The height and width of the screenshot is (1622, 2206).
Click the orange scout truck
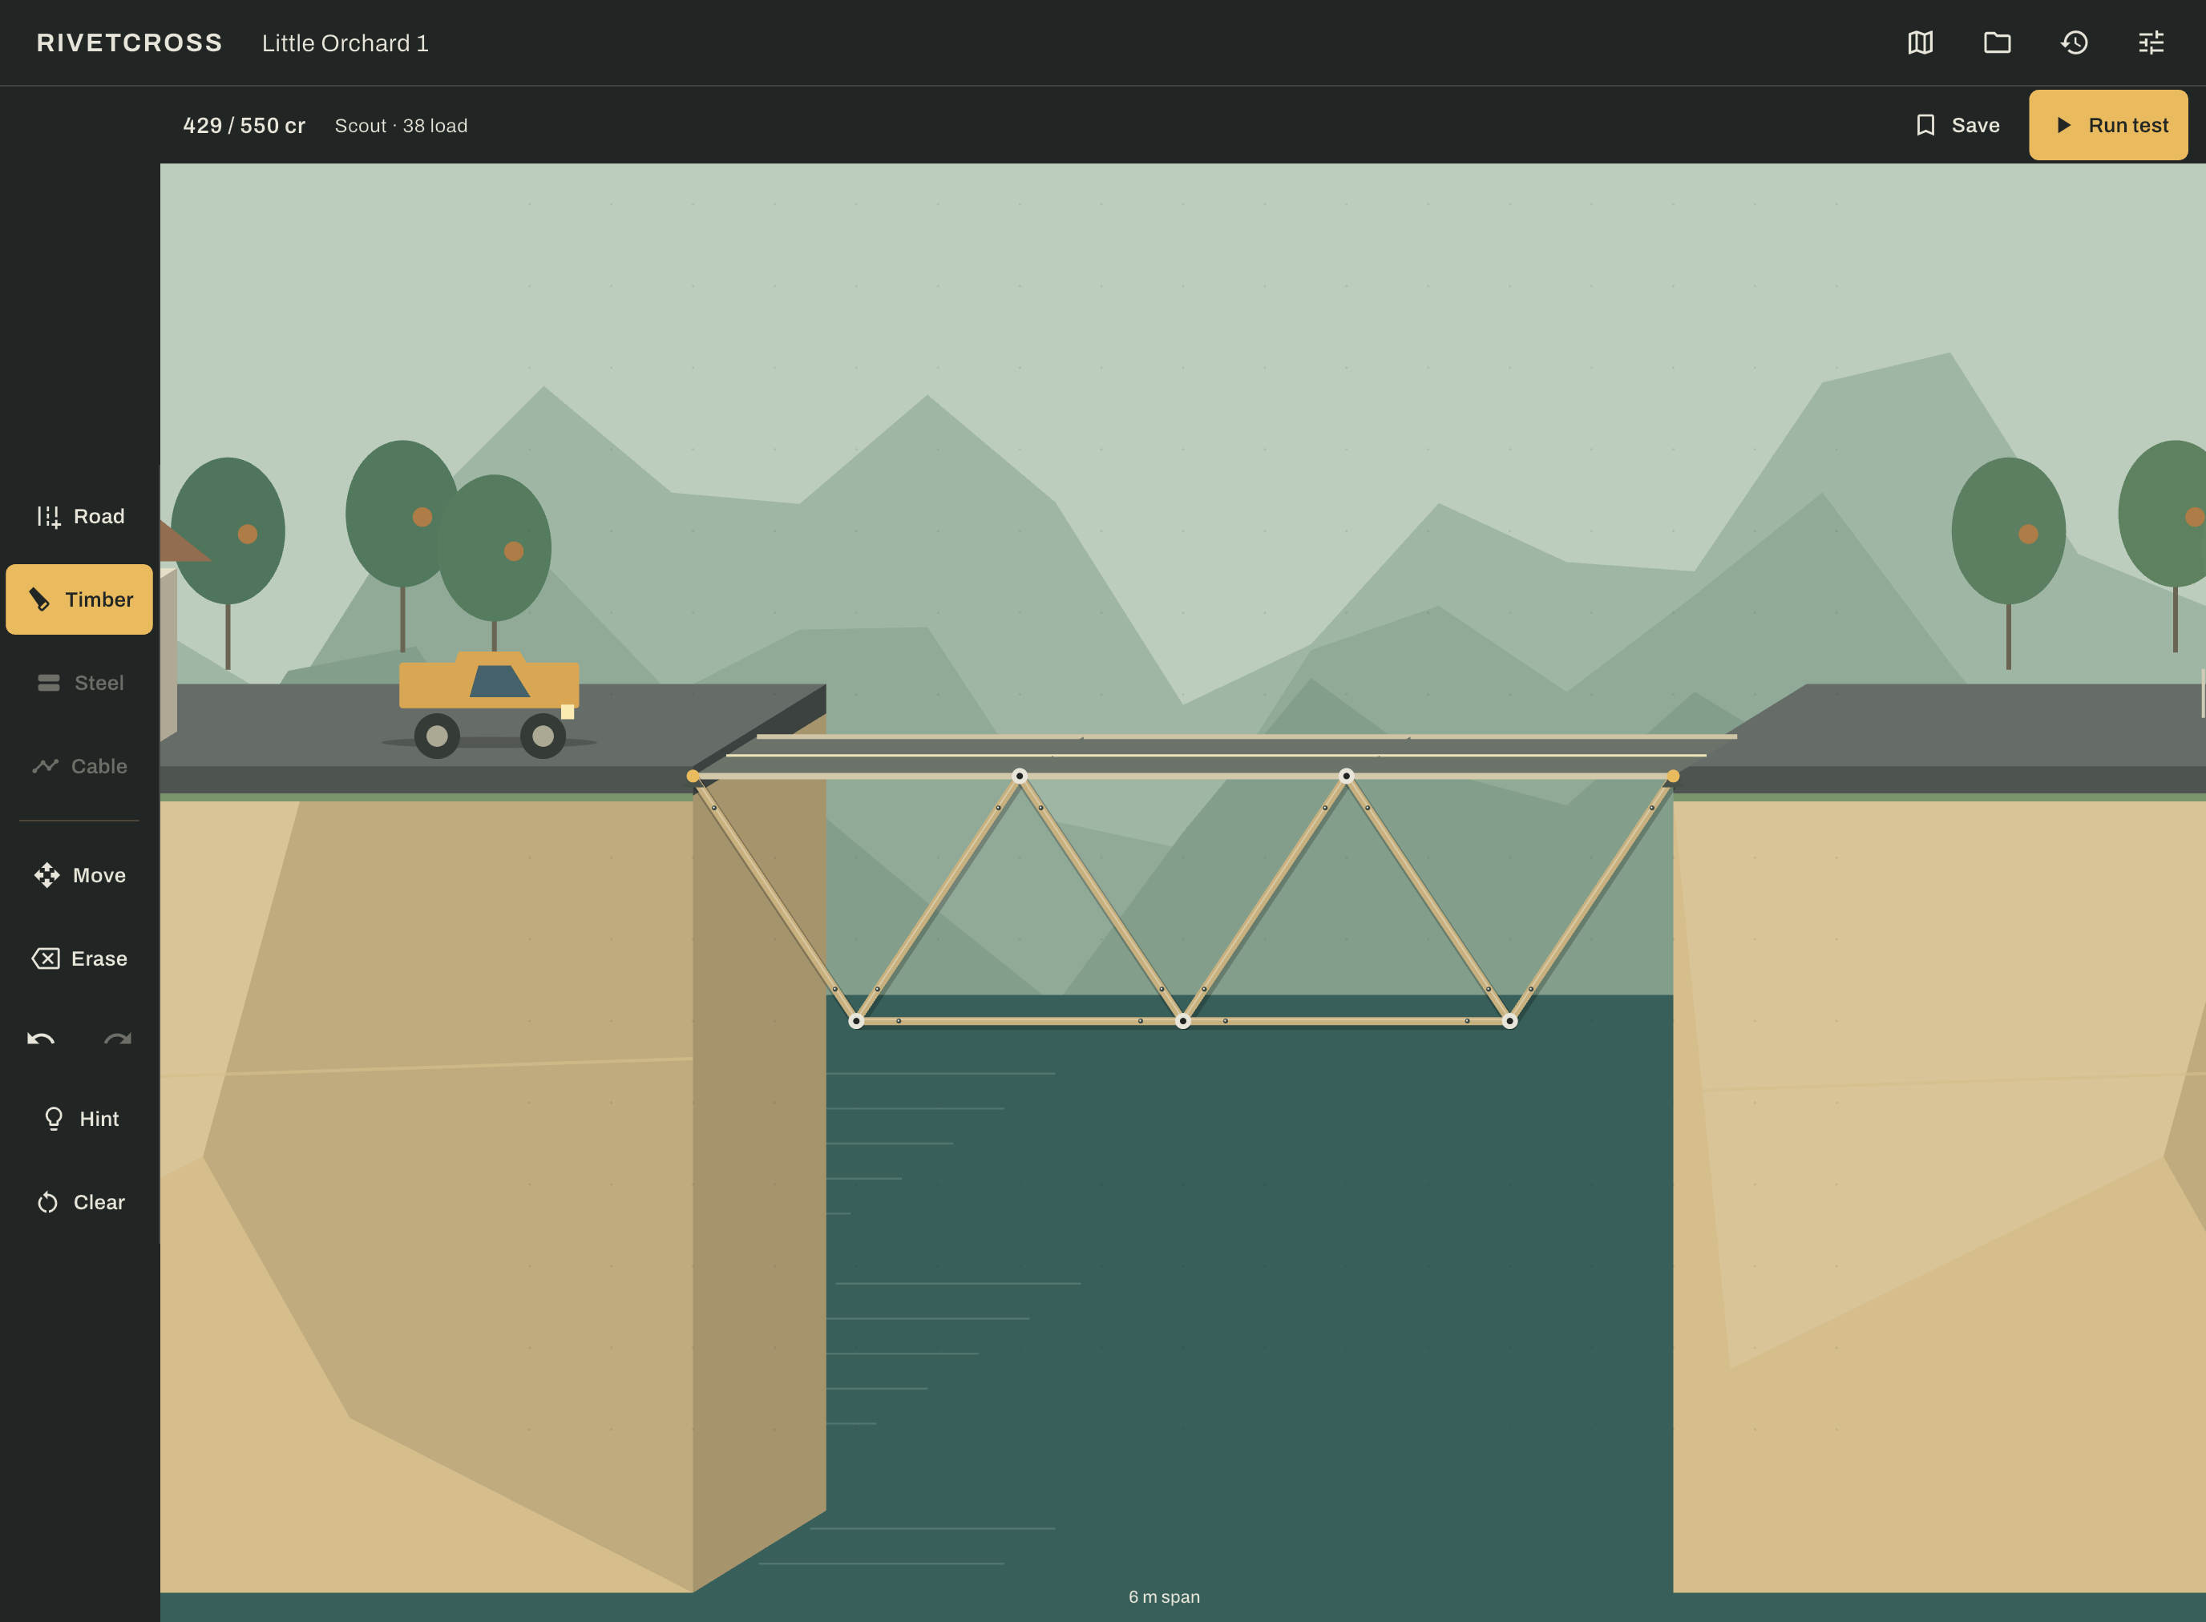(x=489, y=704)
